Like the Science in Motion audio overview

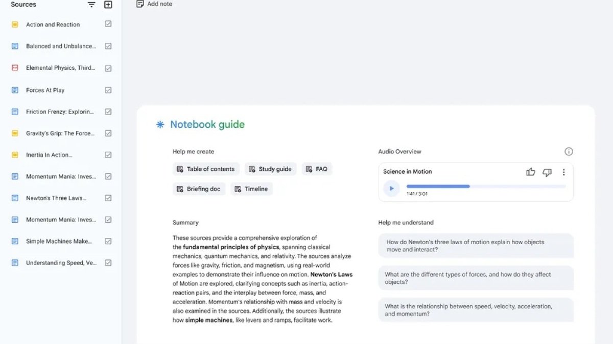coord(530,172)
